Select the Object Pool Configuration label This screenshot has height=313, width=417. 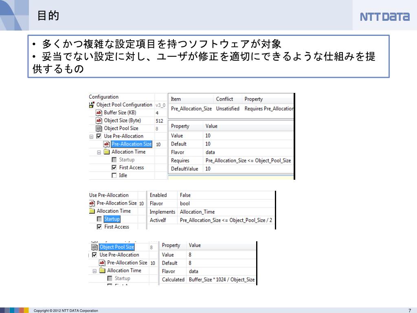[x=124, y=105]
